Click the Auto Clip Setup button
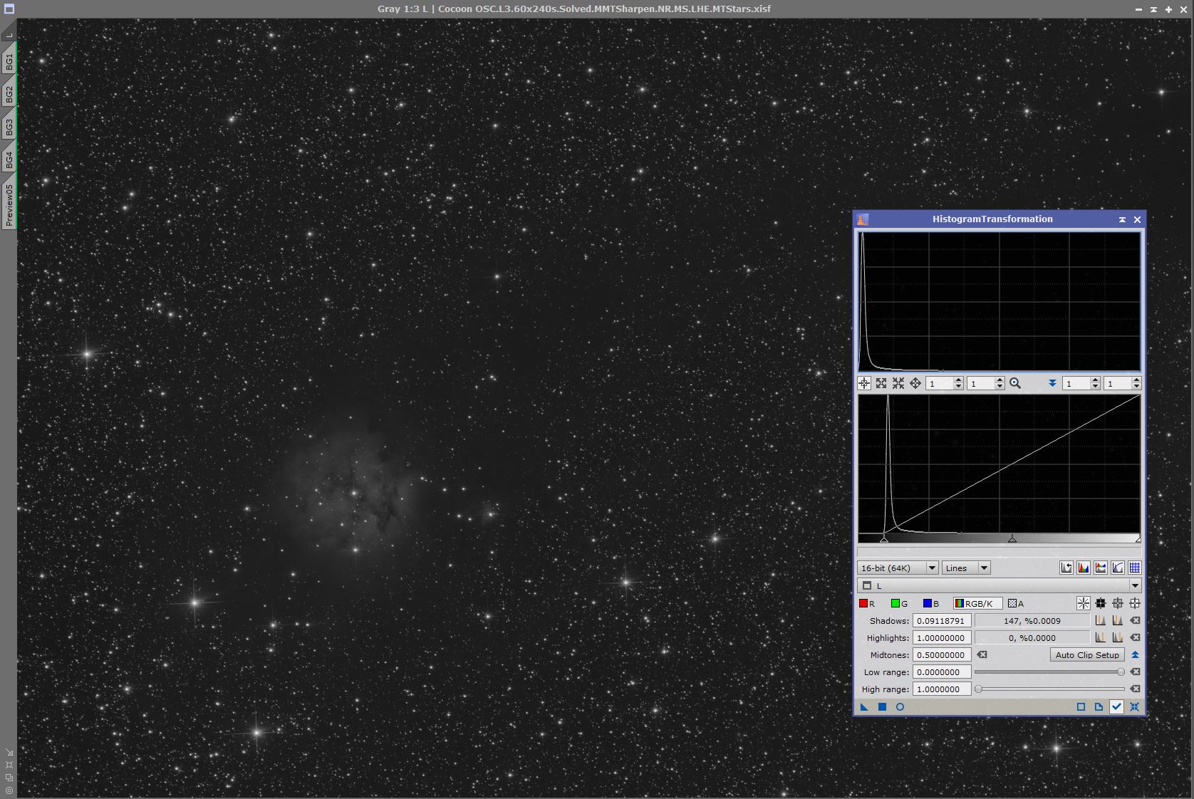The width and height of the screenshot is (1194, 799). tap(1086, 655)
